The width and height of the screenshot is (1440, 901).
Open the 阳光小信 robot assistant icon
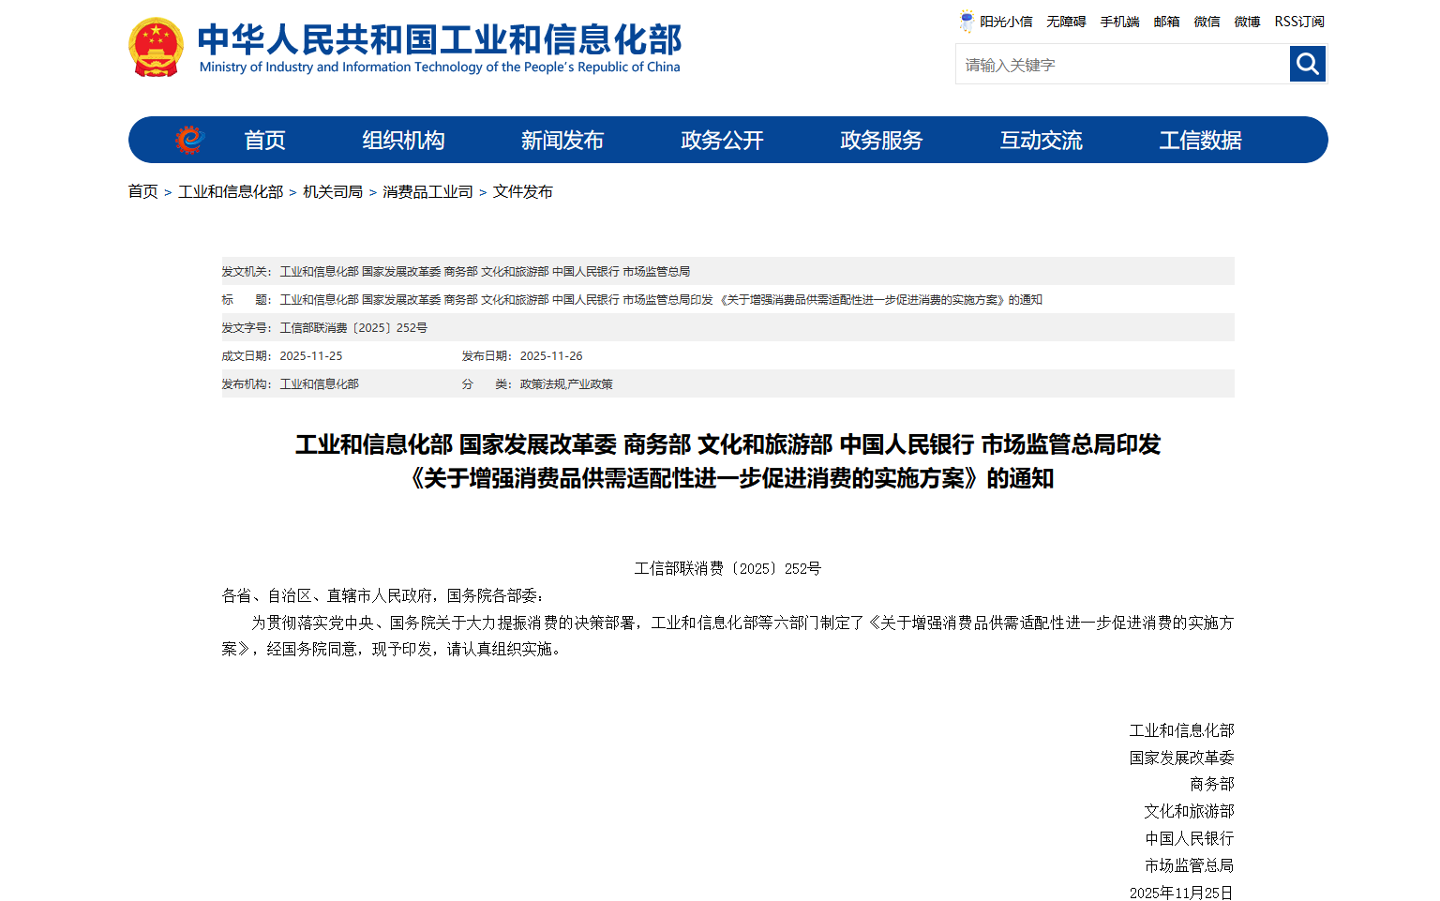pyautogui.click(x=967, y=22)
